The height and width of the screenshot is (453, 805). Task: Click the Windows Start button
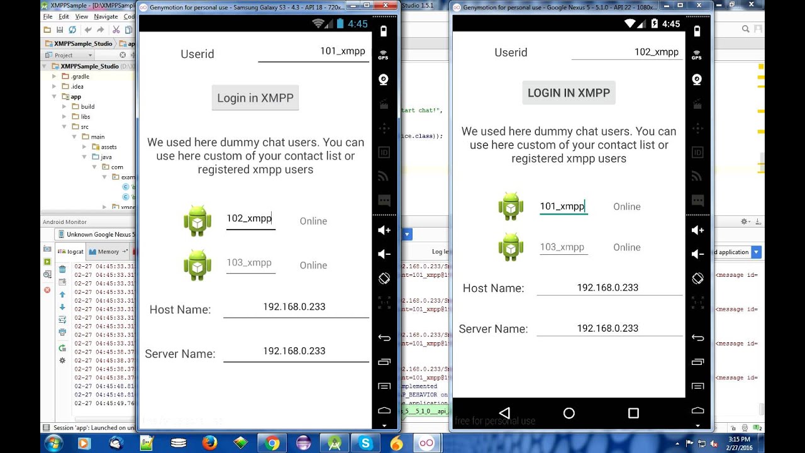click(53, 443)
